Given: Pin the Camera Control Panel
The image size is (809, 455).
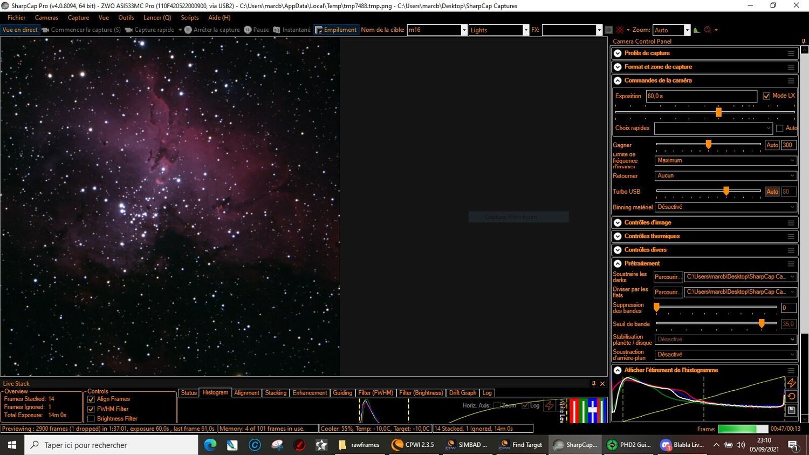Looking at the screenshot, I should click(x=804, y=41).
